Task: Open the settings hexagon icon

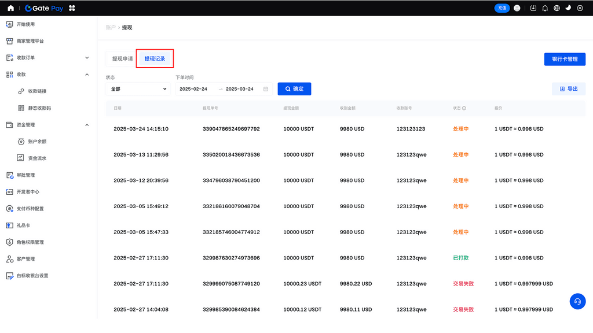Action: [580, 8]
